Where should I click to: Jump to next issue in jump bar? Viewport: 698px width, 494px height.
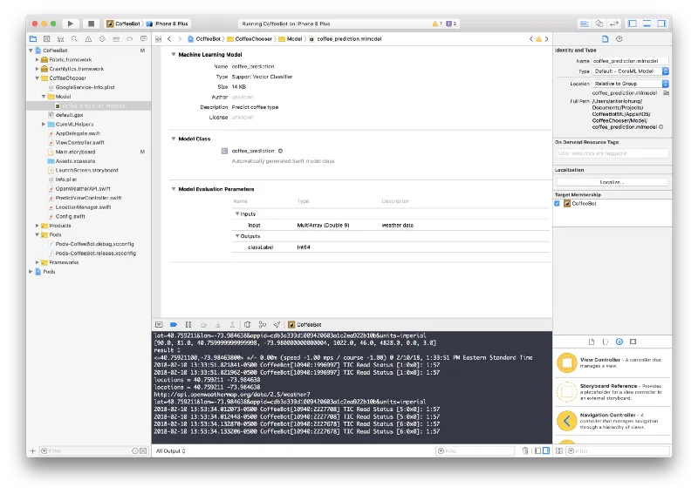pyautogui.click(x=547, y=39)
